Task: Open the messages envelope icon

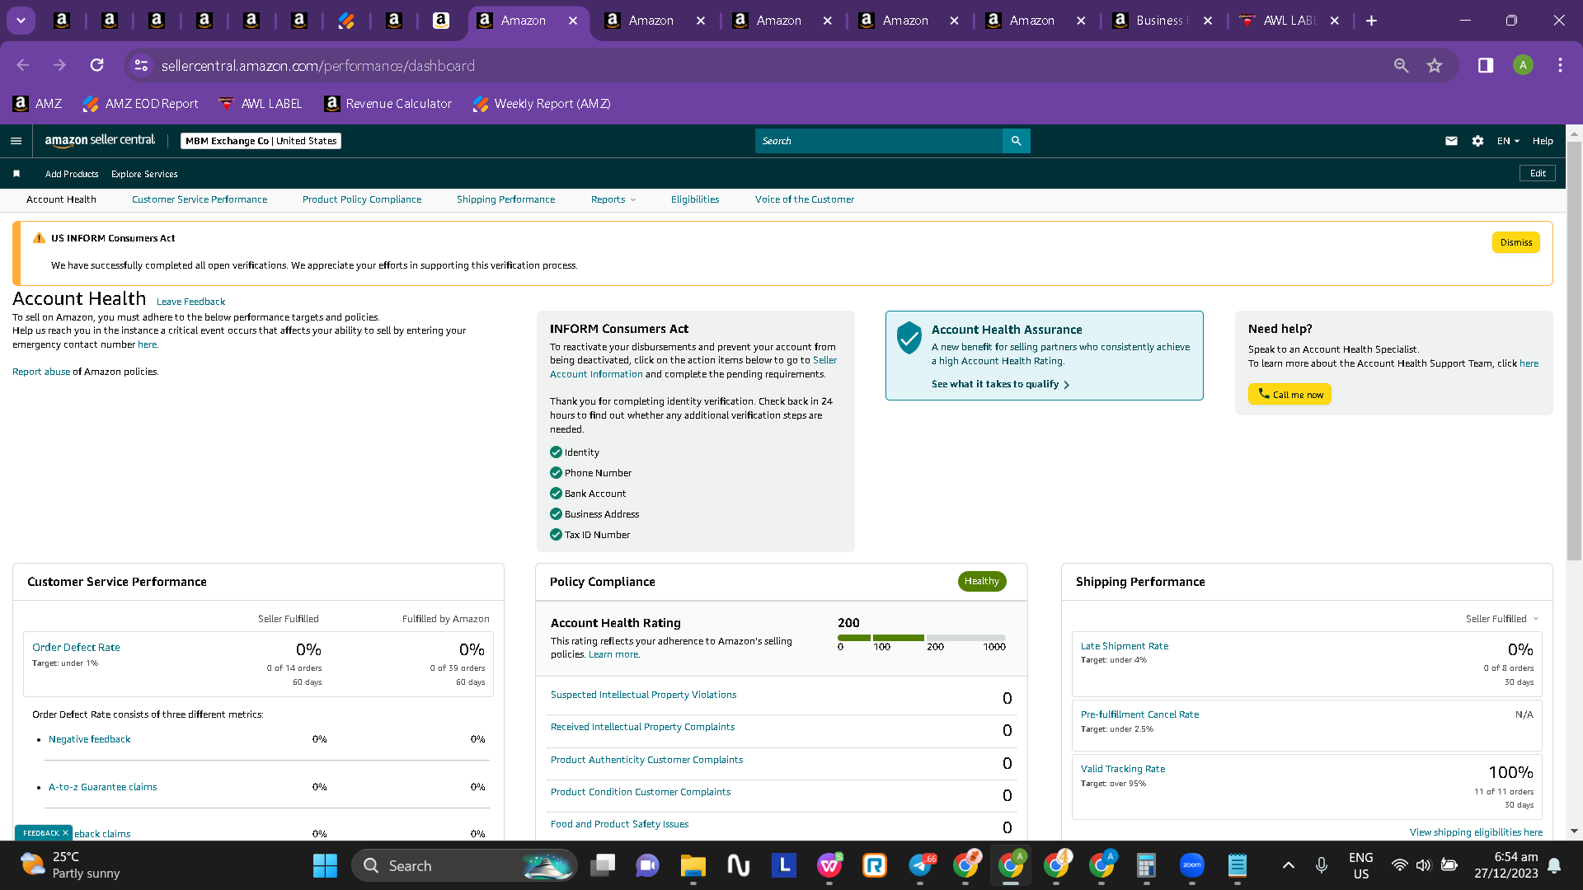Action: (1451, 141)
